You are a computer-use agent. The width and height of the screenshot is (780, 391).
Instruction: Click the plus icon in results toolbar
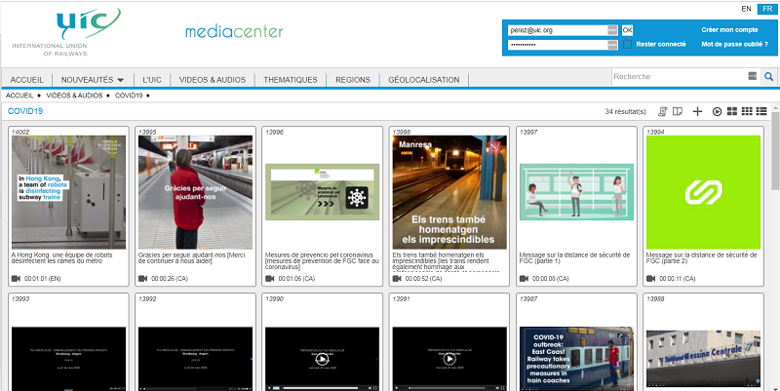click(697, 111)
